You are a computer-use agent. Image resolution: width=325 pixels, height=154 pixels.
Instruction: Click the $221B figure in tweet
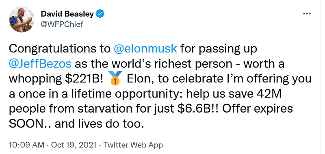(x=84, y=79)
